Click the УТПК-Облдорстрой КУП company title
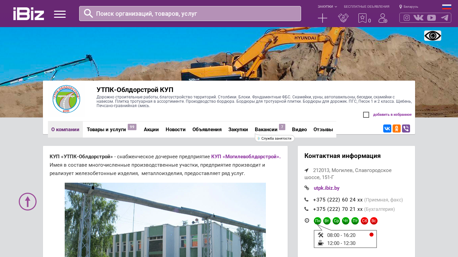The image size is (458, 257). click(x=135, y=90)
